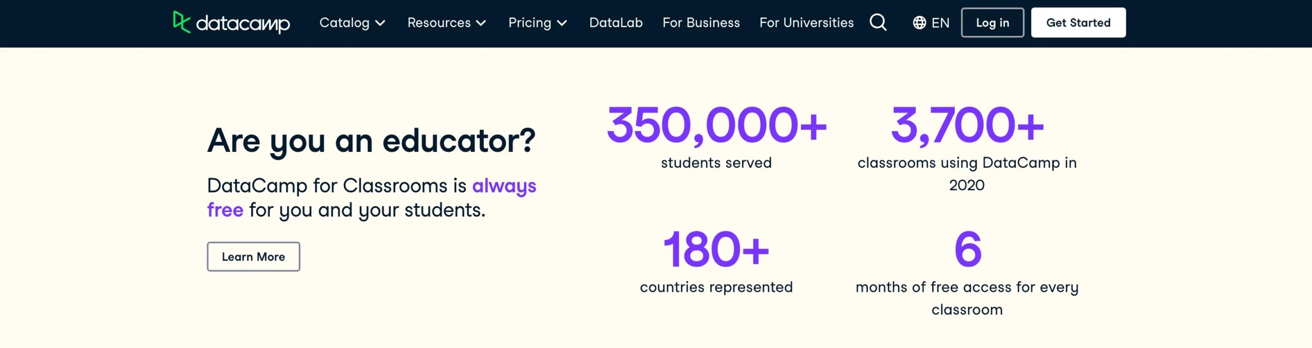Expand the Pricing chevron arrow
Viewport: 1312px width, 348px height.
click(562, 23)
